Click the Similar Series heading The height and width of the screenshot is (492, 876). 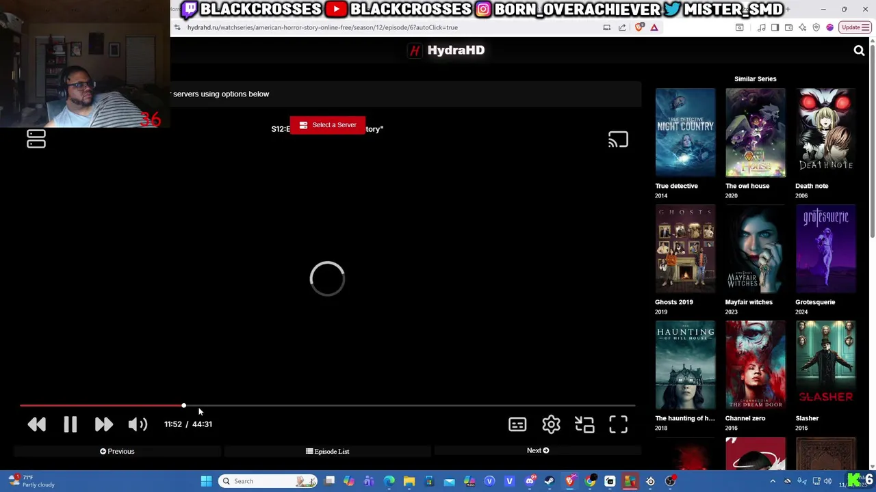(x=756, y=79)
